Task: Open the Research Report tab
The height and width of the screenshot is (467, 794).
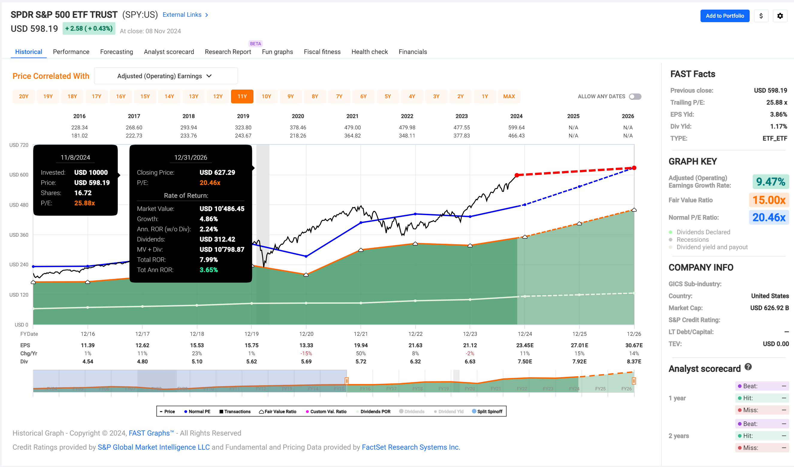Action: [228, 52]
